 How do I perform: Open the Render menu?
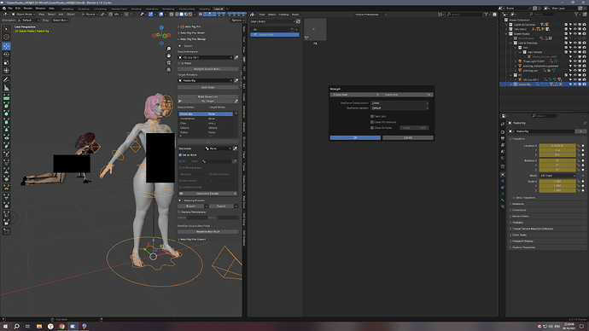tap(28, 9)
